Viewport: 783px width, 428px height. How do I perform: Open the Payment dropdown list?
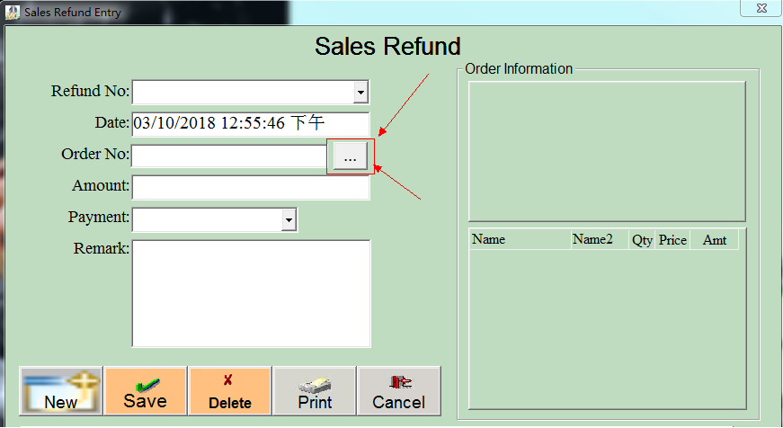(289, 218)
